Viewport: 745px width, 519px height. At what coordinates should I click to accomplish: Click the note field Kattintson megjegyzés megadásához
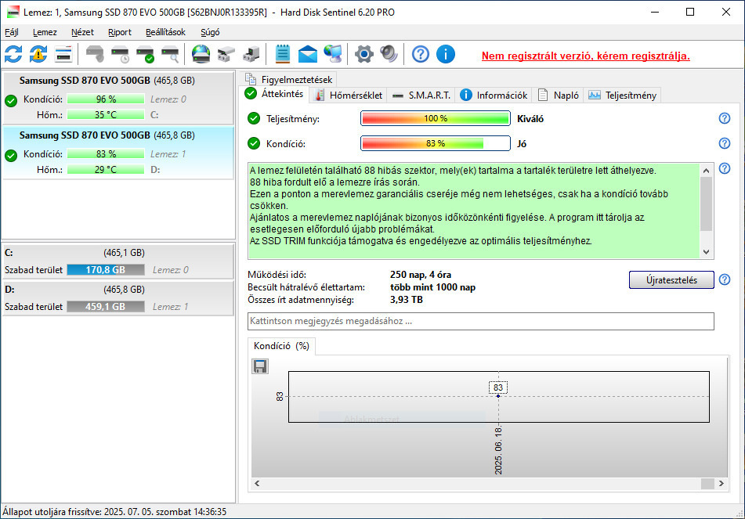coord(480,321)
